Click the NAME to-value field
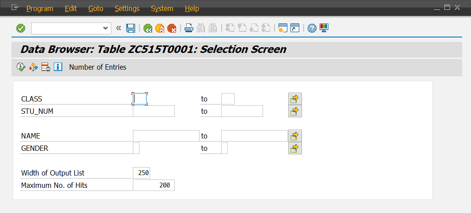This screenshot has width=471, height=213. [x=254, y=136]
